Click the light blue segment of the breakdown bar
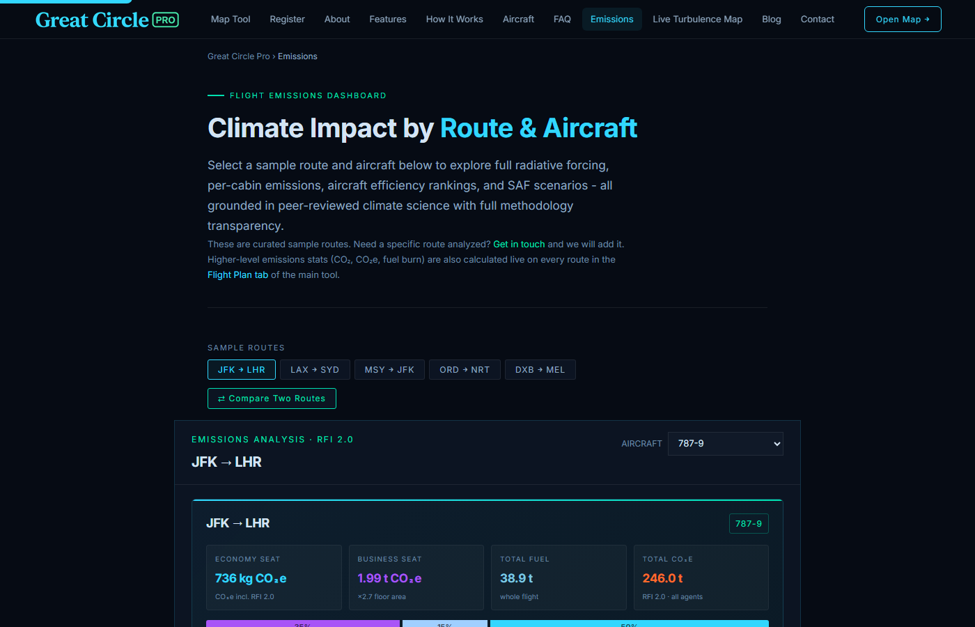 pyautogui.click(x=445, y=624)
